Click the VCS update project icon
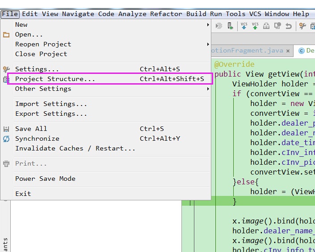Screen dimensions: 315x252 coord(244,26)
